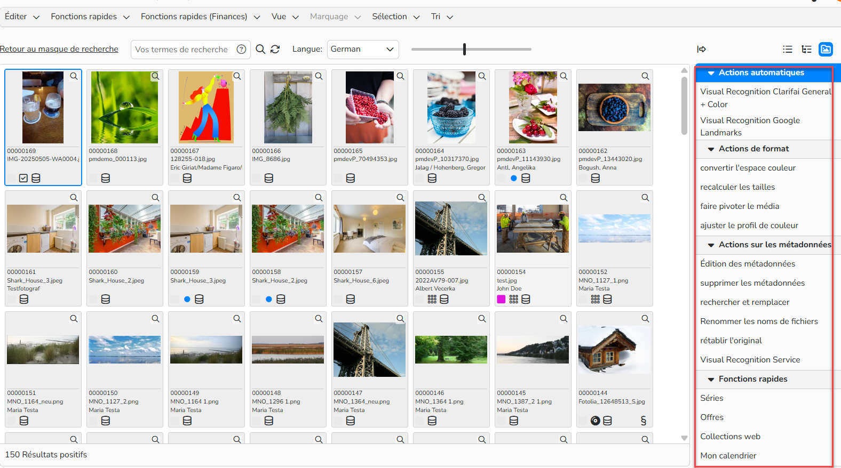
Task: Click the grid icon under test.jpg
Action: coord(514,299)
